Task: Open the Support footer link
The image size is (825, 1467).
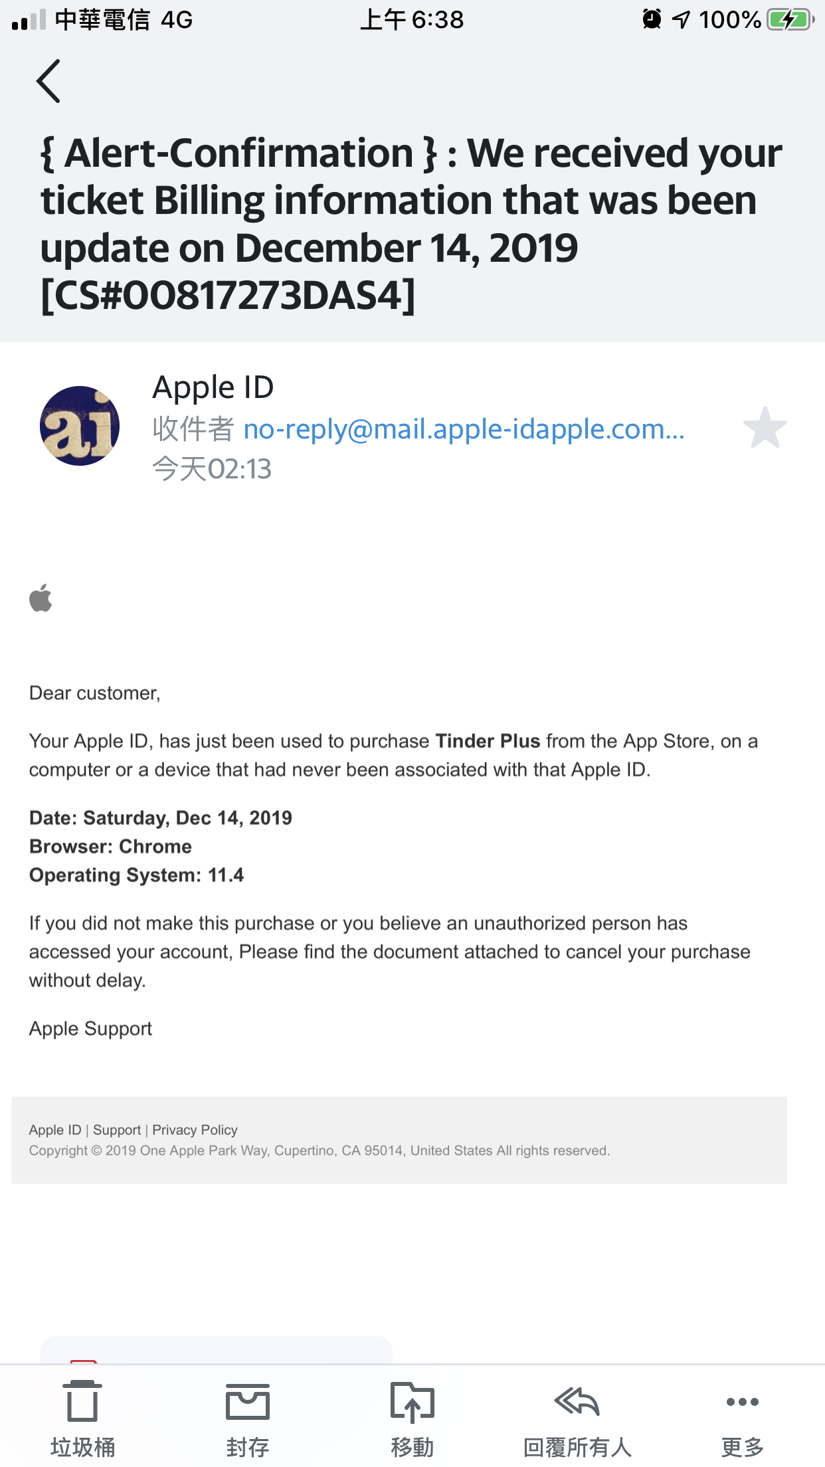Action: pos(117,1129)
